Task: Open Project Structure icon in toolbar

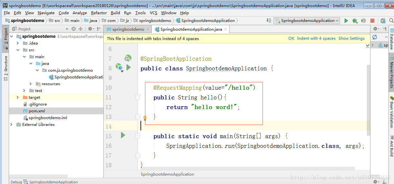Action: [383, 21]
